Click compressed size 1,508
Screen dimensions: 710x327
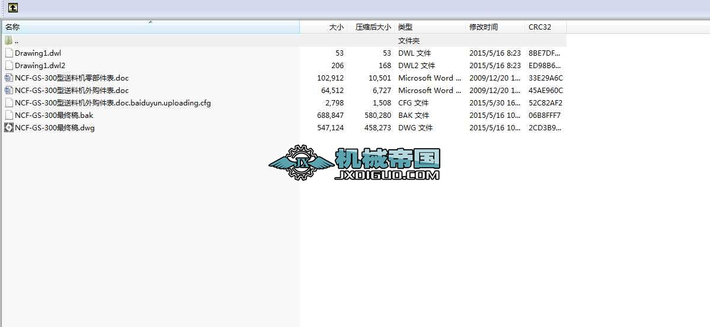pyautogui.click(x=382, y=103)
